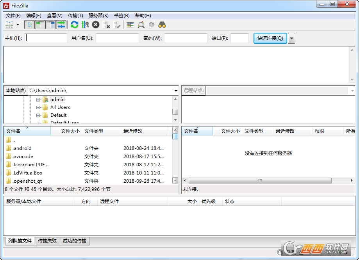Toggle processing of the transfer queue
Viewport: 359px width, 260px height.
click(85, 25)
